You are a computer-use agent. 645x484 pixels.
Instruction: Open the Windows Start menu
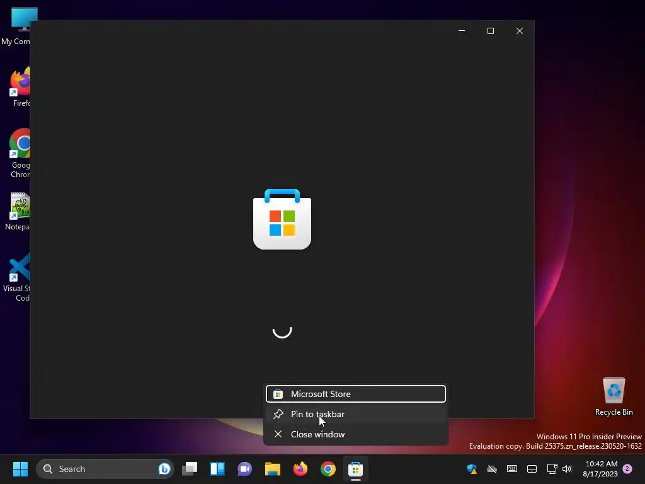tap(20, 469)
